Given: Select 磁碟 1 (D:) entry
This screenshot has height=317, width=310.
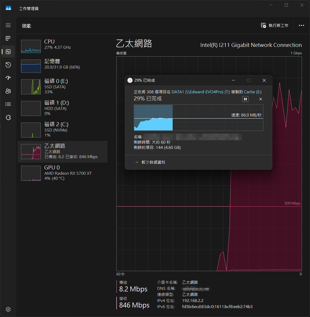Looking at the screenshot, I should click(62, 108).
